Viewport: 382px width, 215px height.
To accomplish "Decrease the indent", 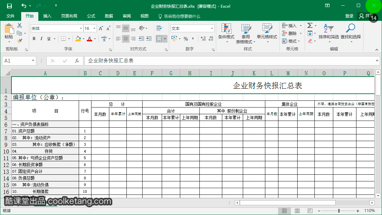I will click(141, 39).
